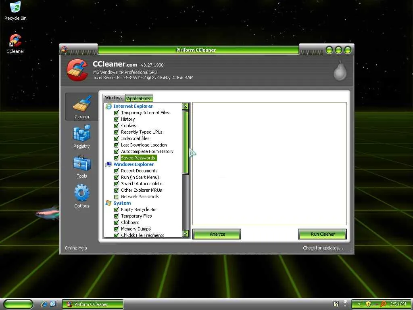Uncheck Other Explorer MRUs
Viewport: 413px width, 310px height.
[116, 191]
